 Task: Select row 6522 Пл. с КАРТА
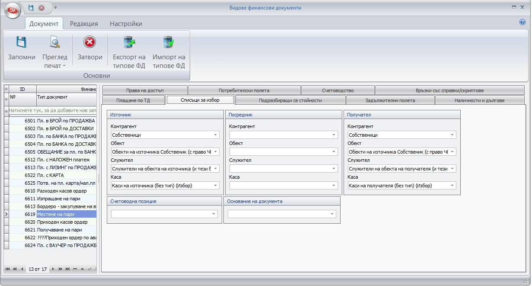[52, 175]
